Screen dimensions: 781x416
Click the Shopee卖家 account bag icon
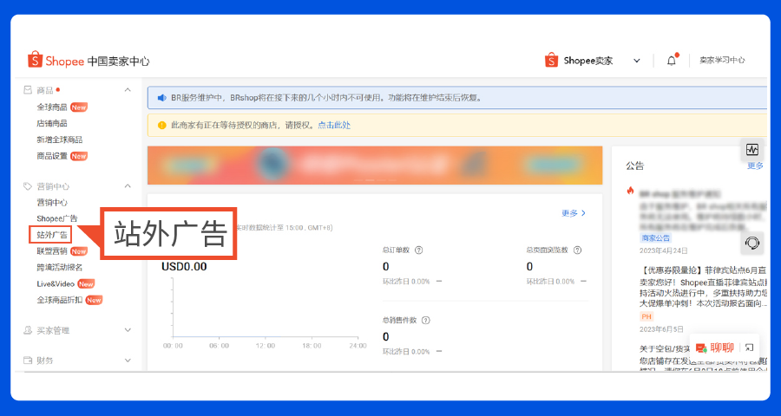point(551,60)
